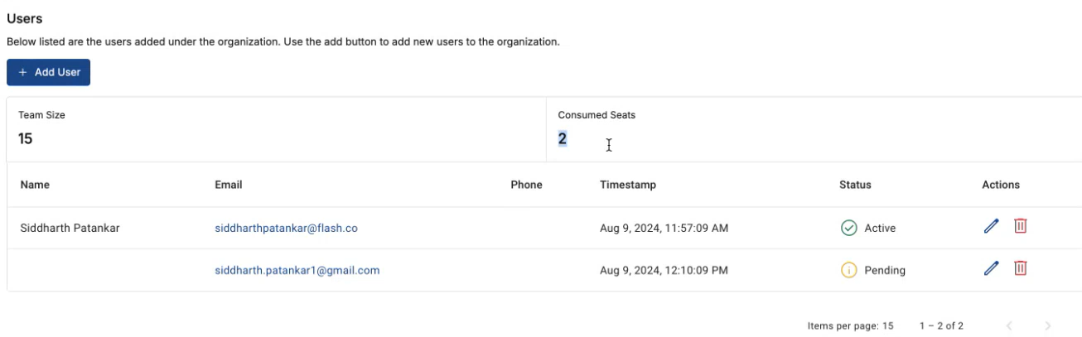
Task: Edit the pending gmail user via pencil icon
Action: click(992, 268)
